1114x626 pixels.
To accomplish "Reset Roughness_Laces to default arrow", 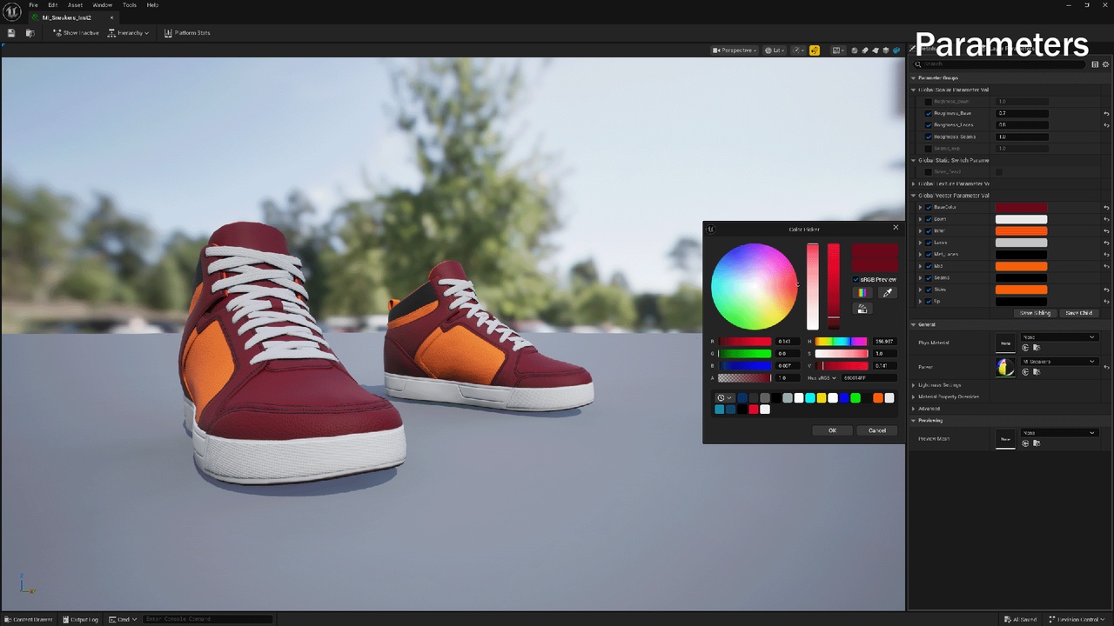I will 1106,125.
